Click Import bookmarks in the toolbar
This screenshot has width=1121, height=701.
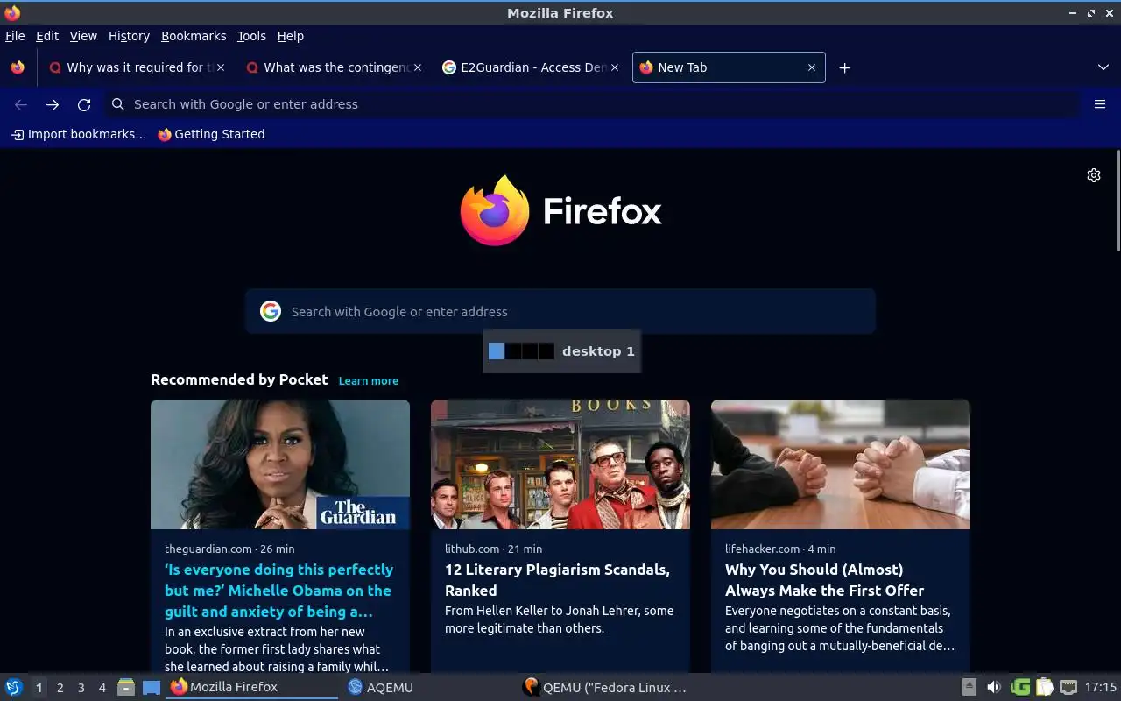pos(78,134)
